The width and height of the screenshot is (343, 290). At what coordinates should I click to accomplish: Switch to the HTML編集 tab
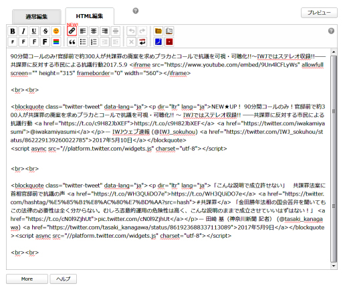pyautogui.click(x=90, y=16)
